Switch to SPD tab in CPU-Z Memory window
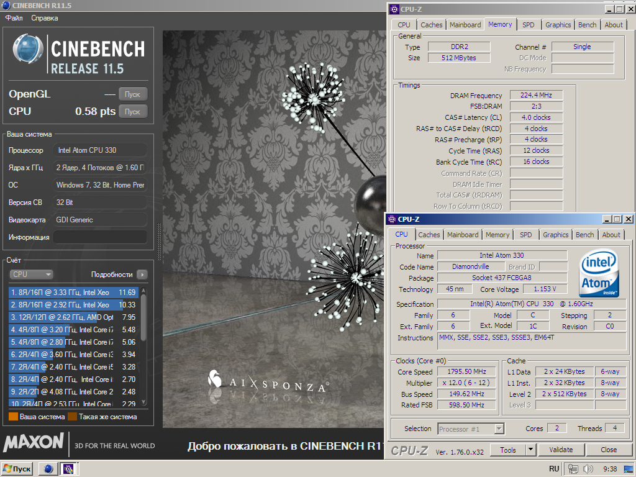 click(x=528, y=25)
